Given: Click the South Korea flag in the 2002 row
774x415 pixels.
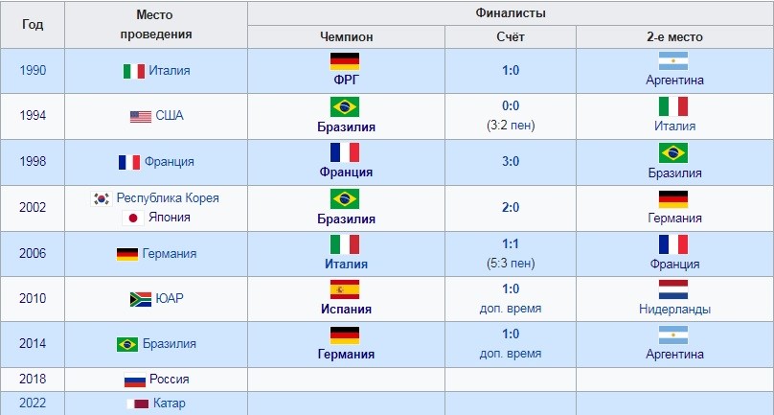Looking at the screenshot, I should tap(102, 198).
